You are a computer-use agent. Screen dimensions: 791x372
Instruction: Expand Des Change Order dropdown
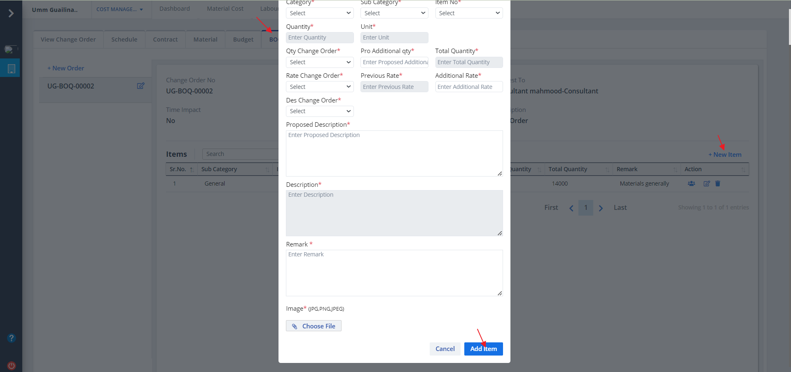[320, 111]
